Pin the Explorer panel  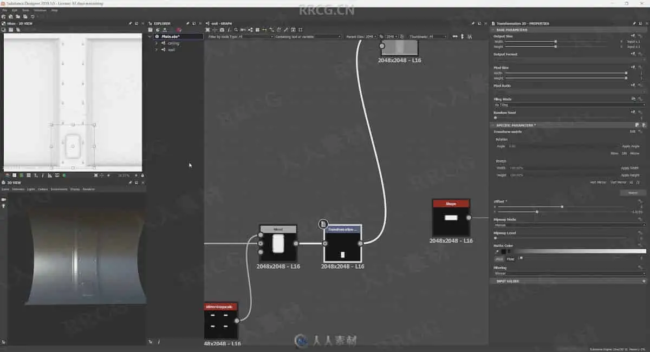tap(187, 23)
